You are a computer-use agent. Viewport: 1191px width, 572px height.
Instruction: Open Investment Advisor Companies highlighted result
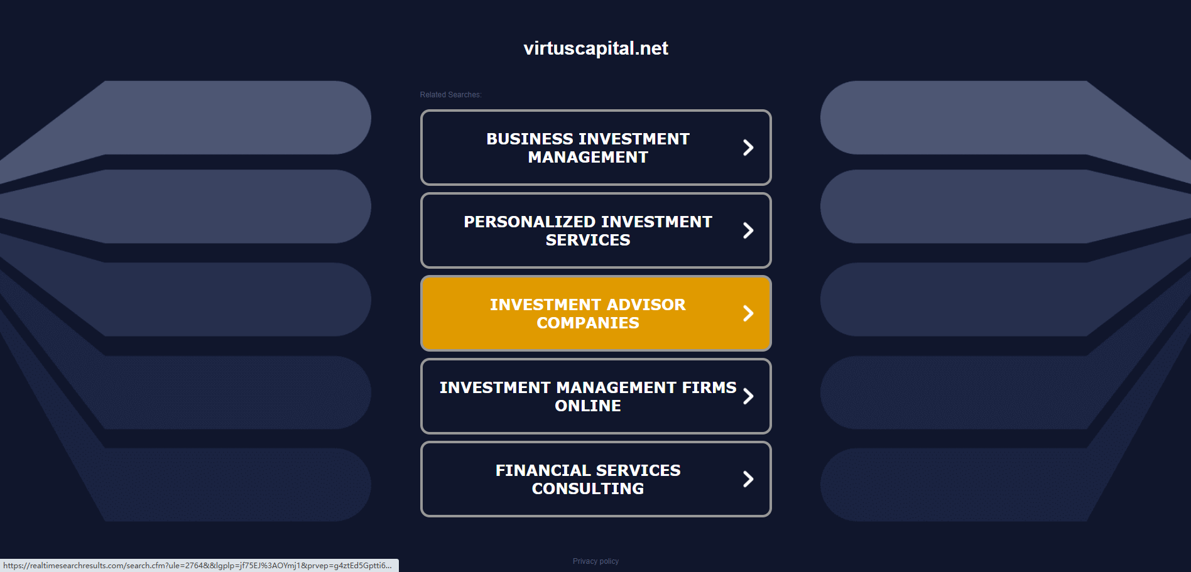point(587,313)
